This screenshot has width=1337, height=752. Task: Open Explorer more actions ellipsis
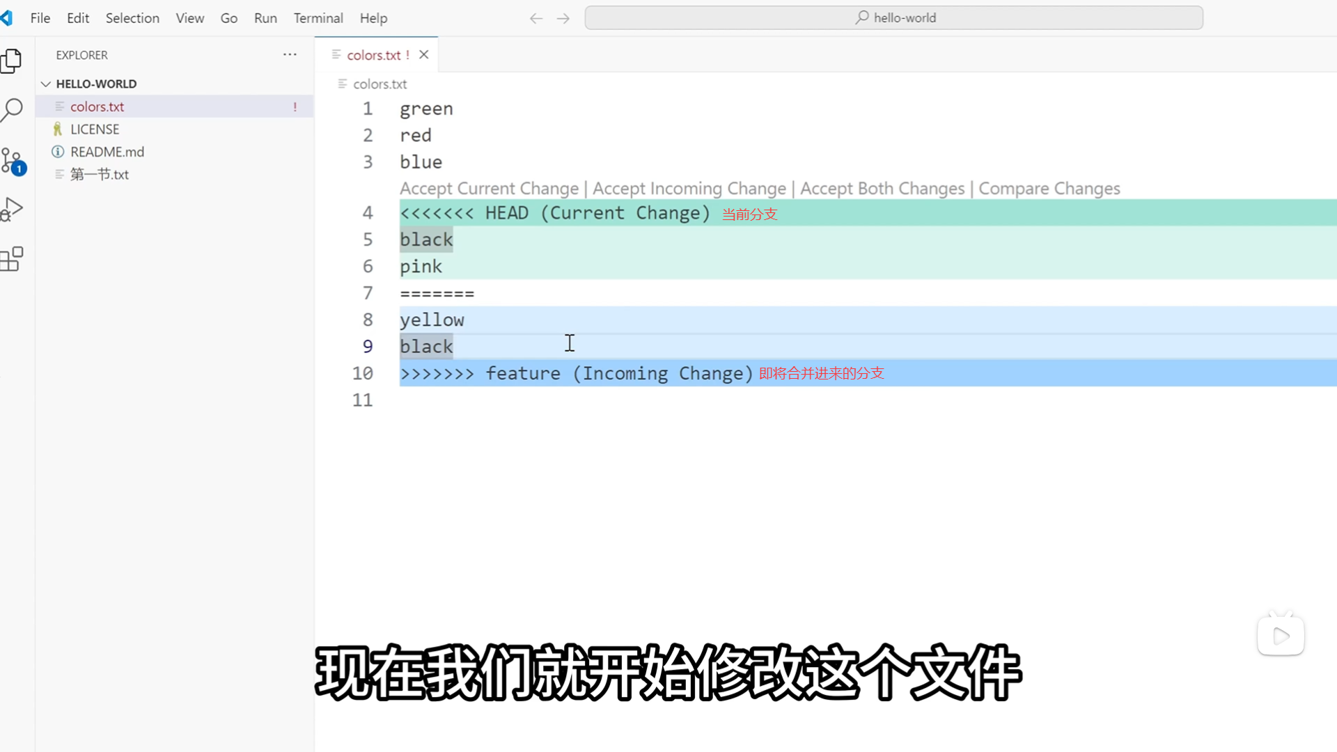290,54
